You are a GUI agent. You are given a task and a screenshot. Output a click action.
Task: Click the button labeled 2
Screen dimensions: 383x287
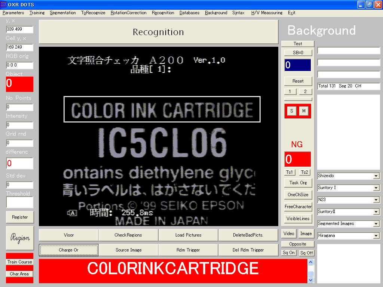305,92
